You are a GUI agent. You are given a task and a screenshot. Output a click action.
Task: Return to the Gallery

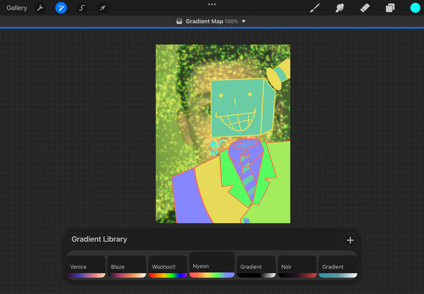17,8
